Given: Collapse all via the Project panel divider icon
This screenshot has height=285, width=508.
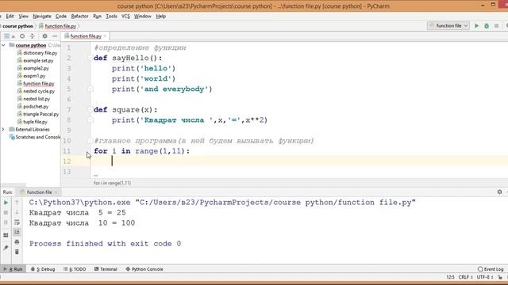Looking at the screenshot, I should tap(32, 36).
